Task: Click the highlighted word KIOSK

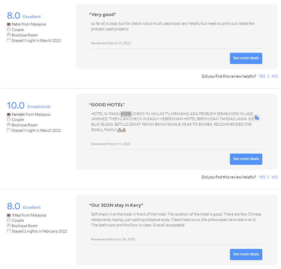Action: coord(126,114)
